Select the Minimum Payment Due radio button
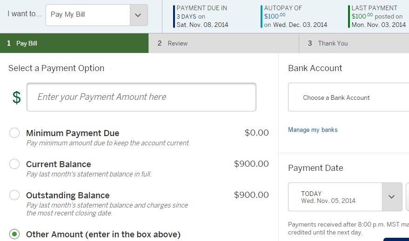409x241 pixels. pyautogui.click(x=14, y=133)
